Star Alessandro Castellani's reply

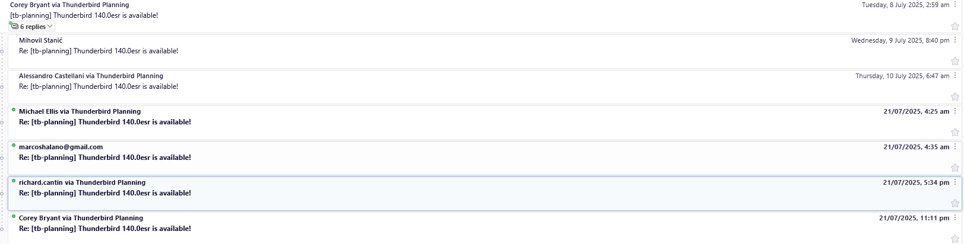pos(955,97)
